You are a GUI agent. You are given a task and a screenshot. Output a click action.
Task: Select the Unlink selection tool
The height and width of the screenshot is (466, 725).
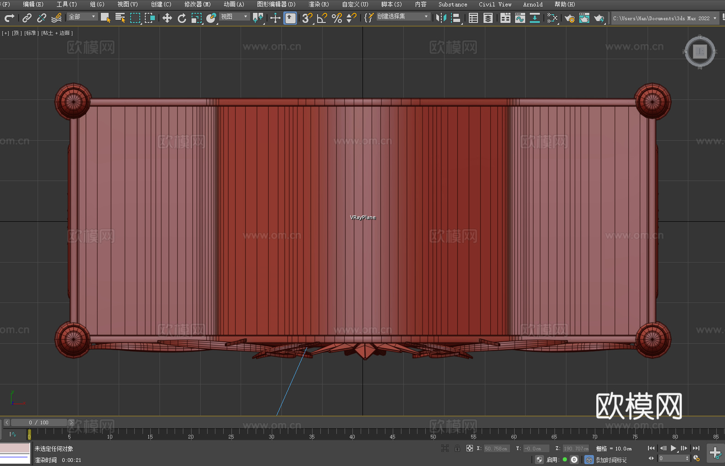click(x=42, y=18)
